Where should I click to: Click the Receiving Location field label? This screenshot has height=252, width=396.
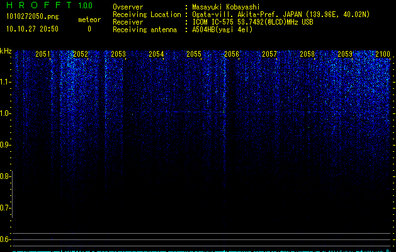147,14
